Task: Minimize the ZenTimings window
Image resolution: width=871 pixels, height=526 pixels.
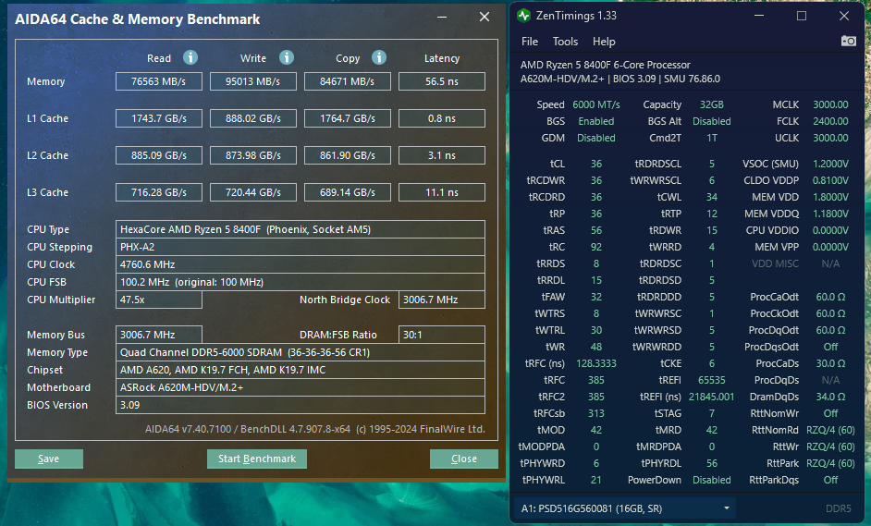Action: pyautogui.click(x=759, y=16)
